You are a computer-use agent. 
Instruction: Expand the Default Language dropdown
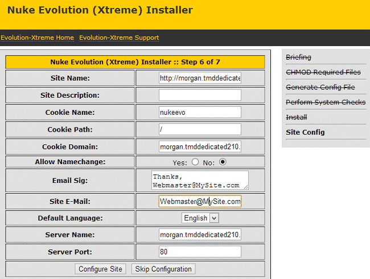pos(200,218)
